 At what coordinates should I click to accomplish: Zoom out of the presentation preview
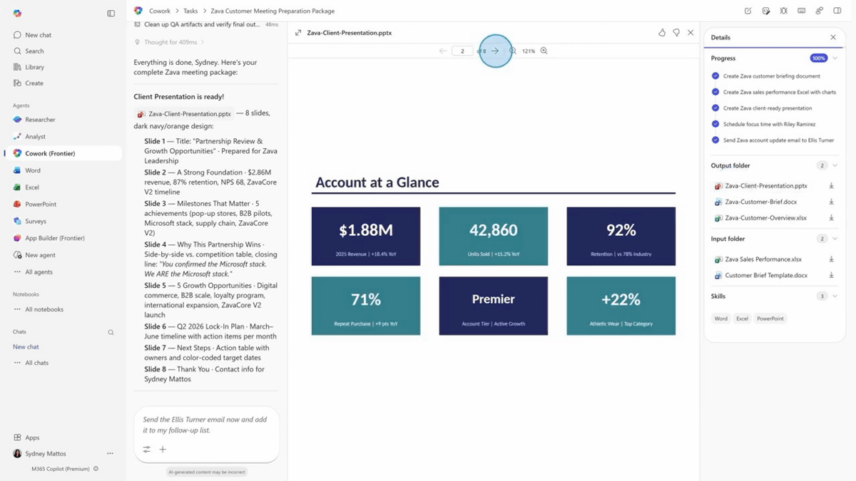coord(512,51)
